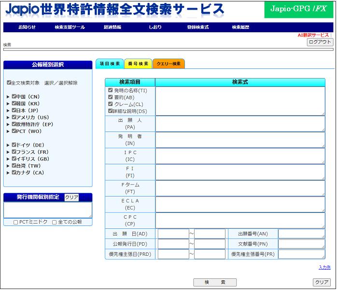The height and width of the screenshot is (290, 337).
Task: Enable the 全ての公報 checkbox
Action: pos(55,222)
